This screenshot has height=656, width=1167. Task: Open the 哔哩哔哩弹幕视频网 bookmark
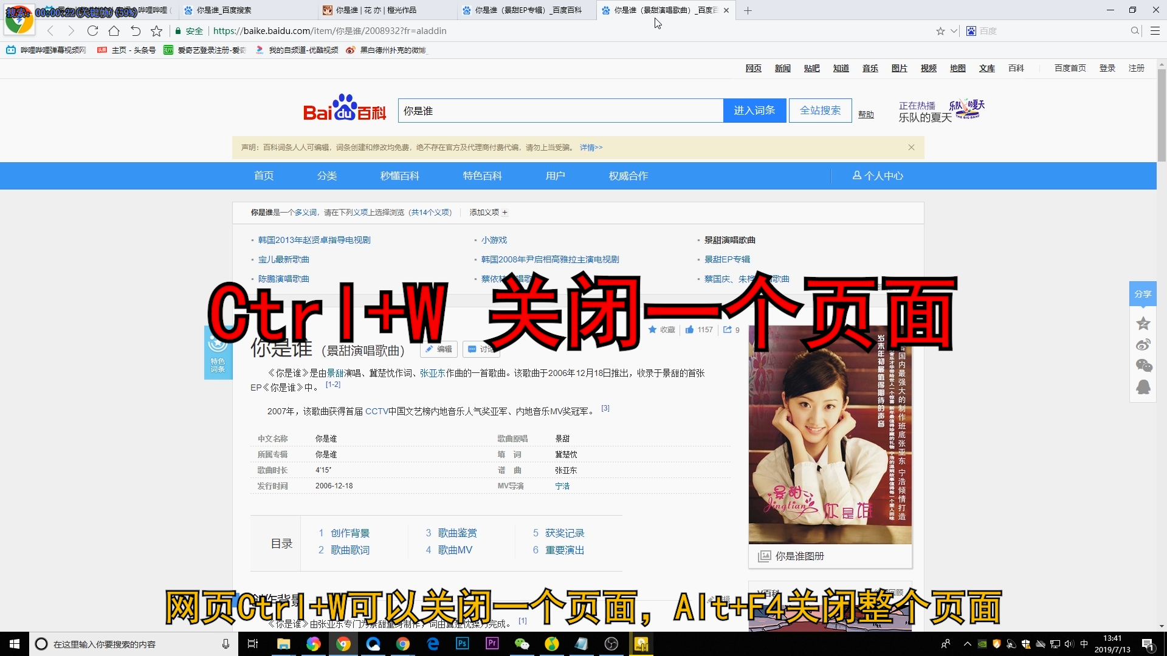tap(47, 50)
